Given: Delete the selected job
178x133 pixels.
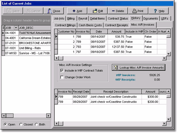Looking at the screenshot, I should tap(118, 11).
